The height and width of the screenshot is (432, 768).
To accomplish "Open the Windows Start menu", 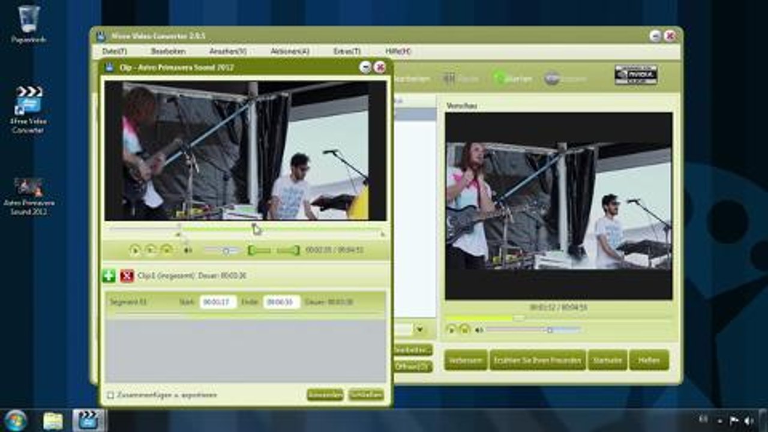I will [15, 420].
